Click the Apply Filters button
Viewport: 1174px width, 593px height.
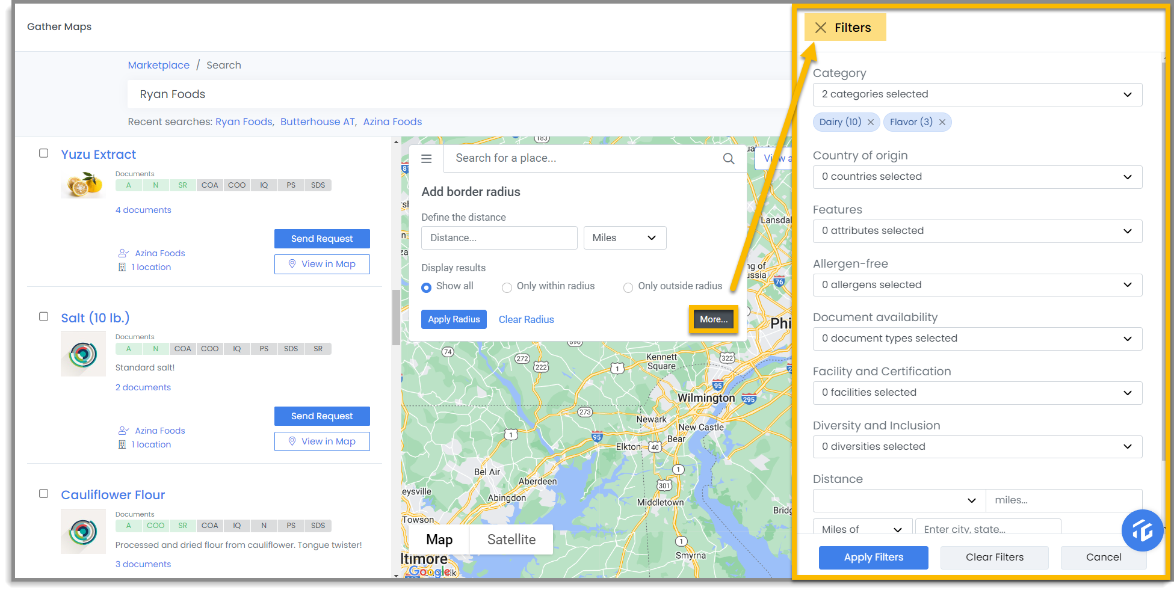click(873, 558)
